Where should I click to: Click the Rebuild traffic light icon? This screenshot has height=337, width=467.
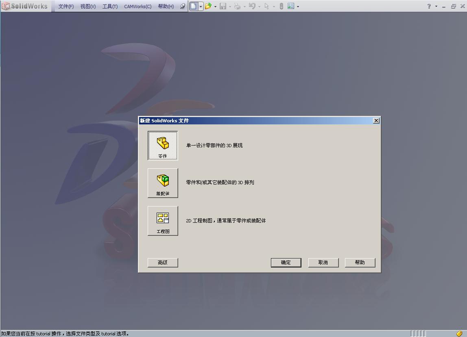282,6
